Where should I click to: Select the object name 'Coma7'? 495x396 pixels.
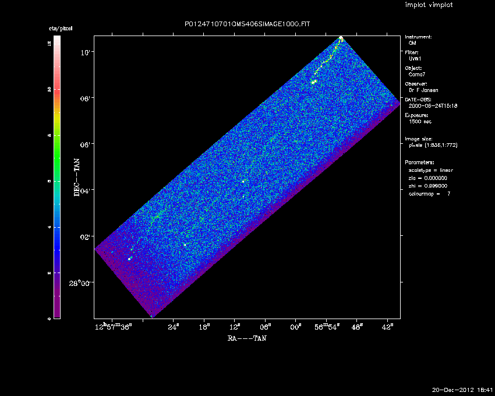coord(417,75)
